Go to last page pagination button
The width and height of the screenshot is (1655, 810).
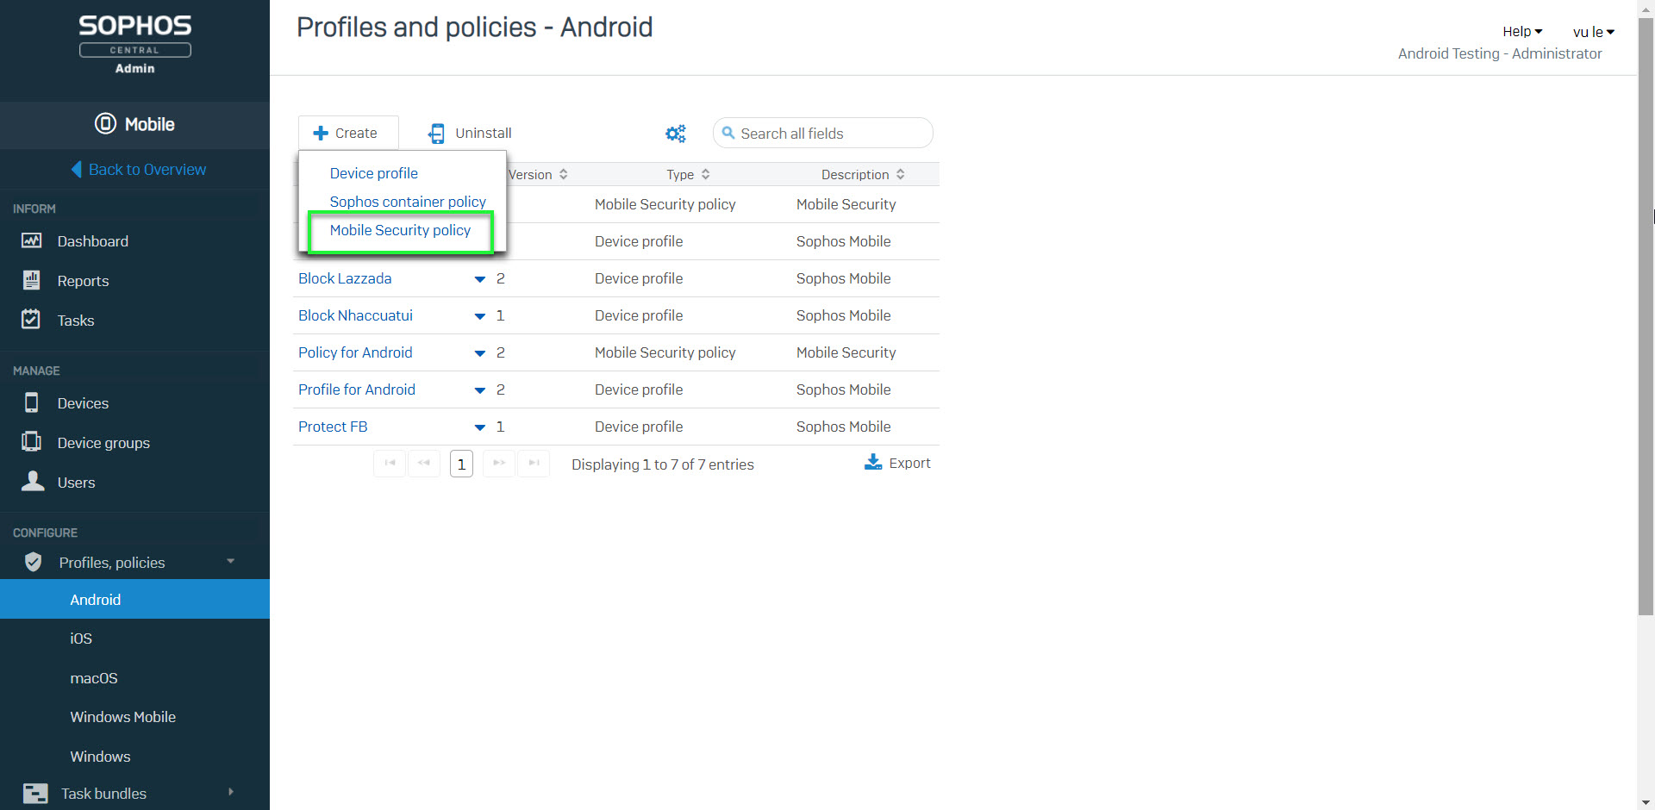[534, 464]
